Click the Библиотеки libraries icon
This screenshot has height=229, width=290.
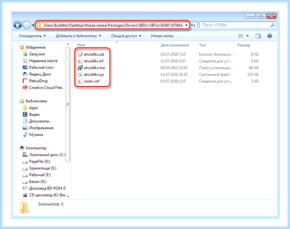click(22, 101)
